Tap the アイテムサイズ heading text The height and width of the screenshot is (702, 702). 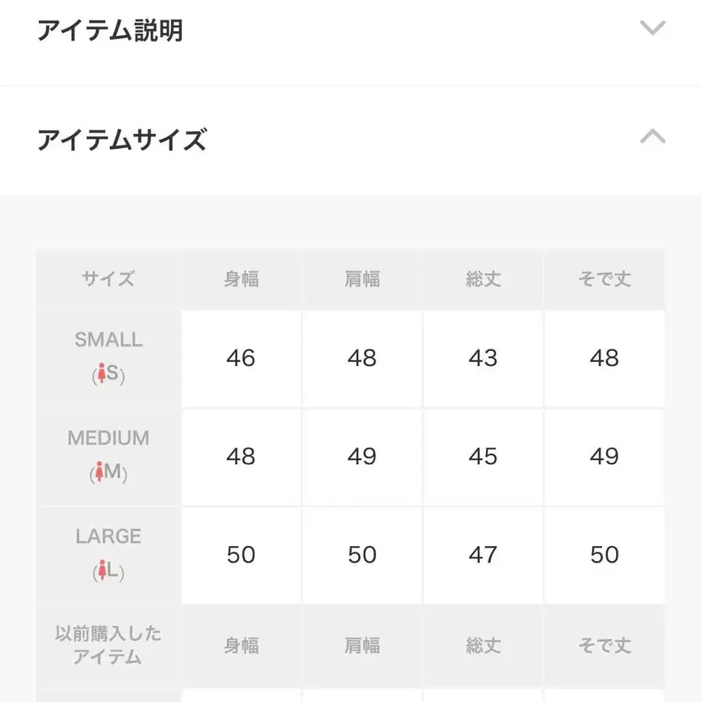122,140
